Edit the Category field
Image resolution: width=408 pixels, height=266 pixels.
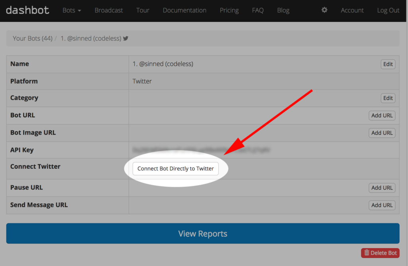pos(388,98)
